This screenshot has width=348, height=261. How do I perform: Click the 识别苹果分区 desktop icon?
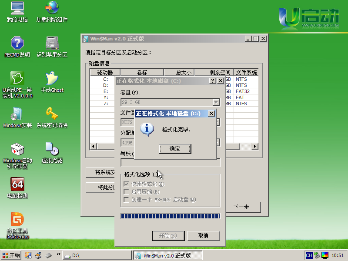(x=52, y=44)
